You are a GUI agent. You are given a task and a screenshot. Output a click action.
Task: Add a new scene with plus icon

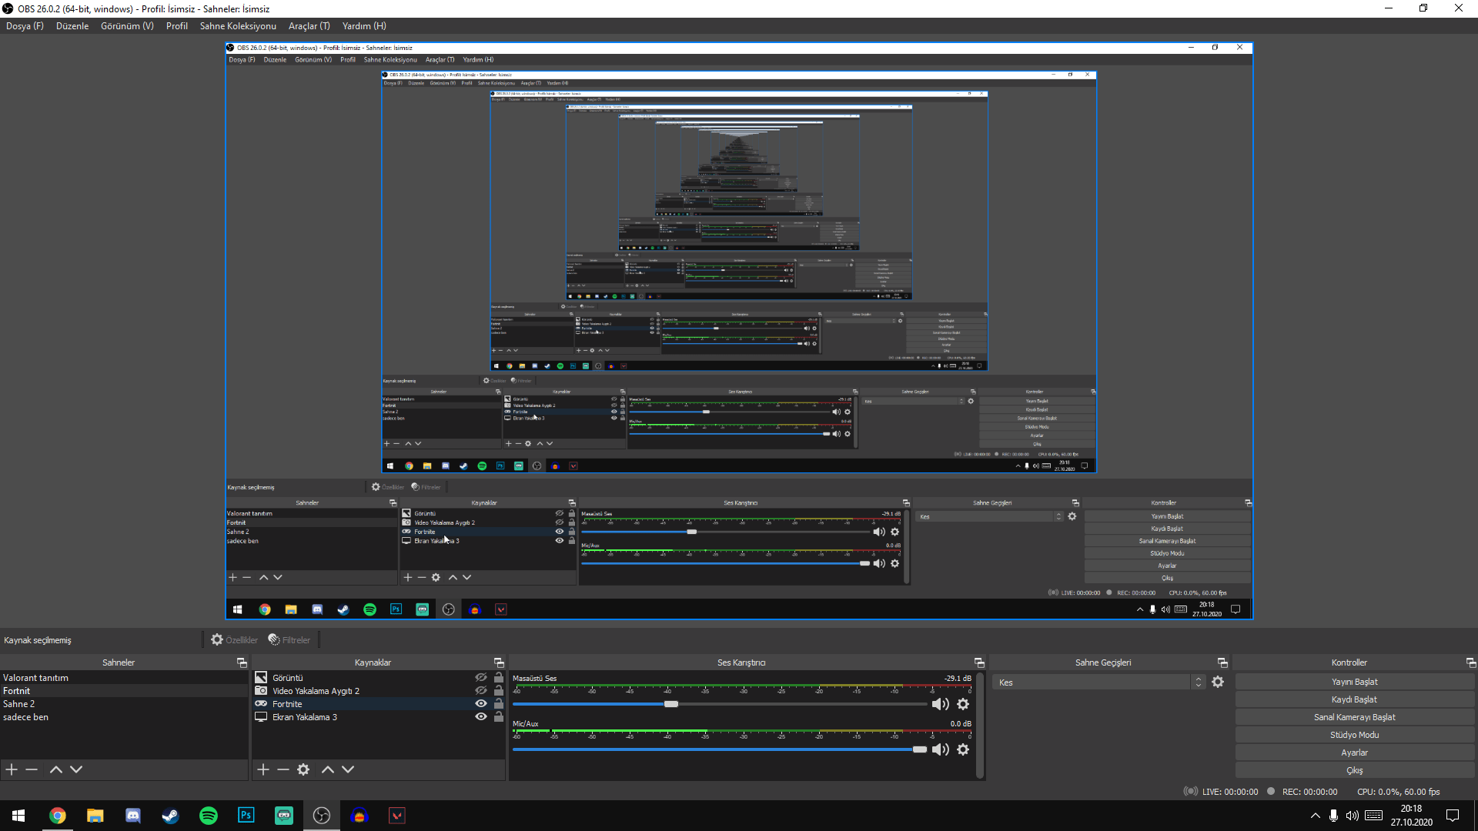pyautogui.click(x=12, y=769)
